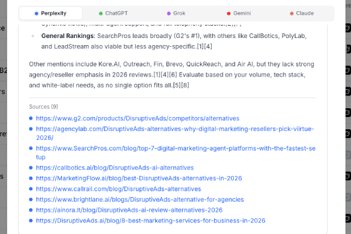
Task: Open the brightlane.ai alternative-for-agencies link
Action: pyautogui.click(x=140, y=199)
